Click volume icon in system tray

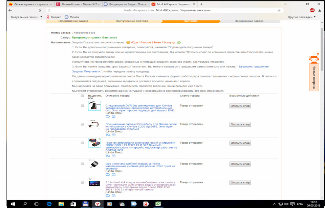pyautogui.click(x=286, y=204)
